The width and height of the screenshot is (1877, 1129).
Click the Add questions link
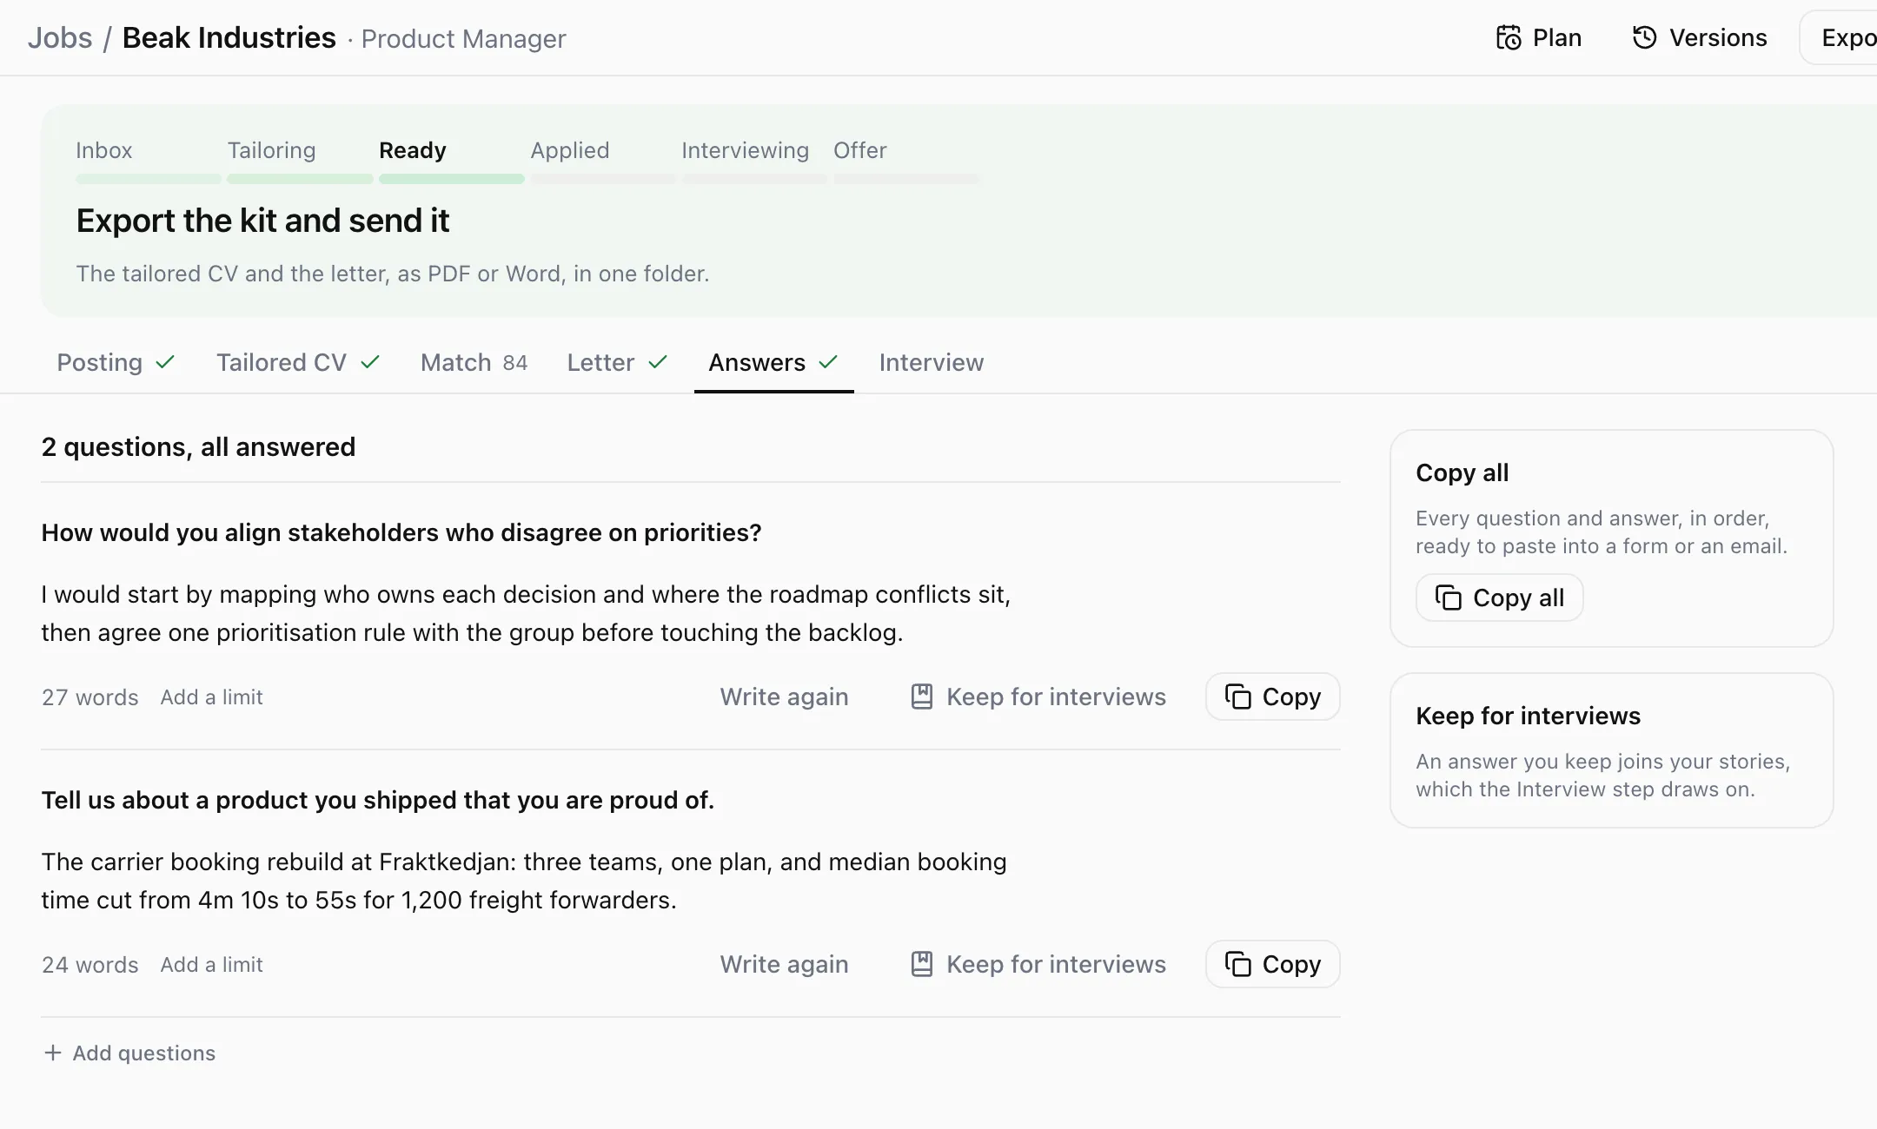(x=129, y=1053)
